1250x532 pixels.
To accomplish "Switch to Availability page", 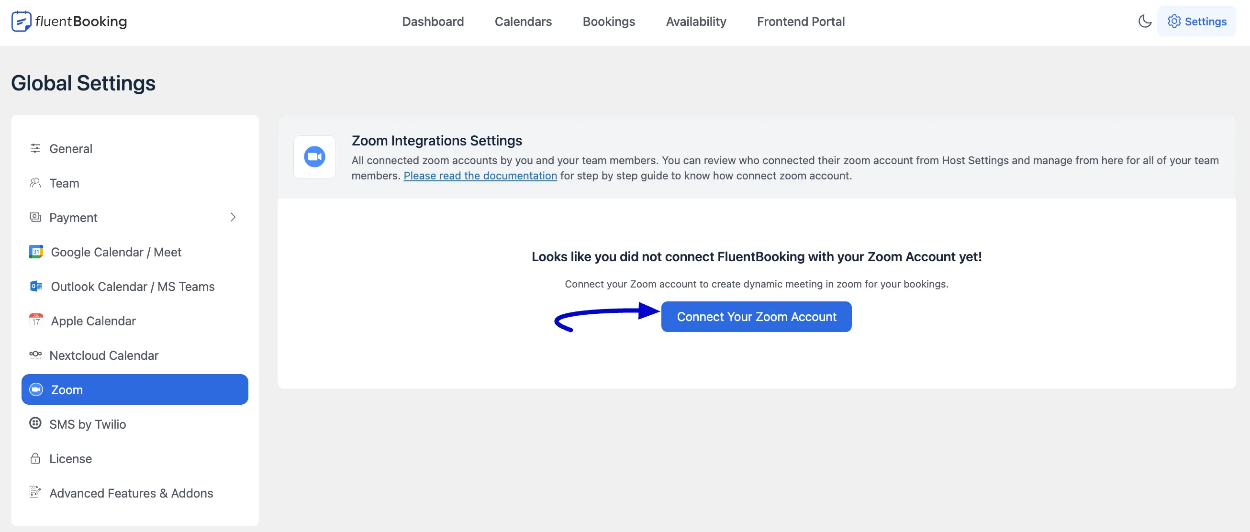I will (x=696, y=22).
